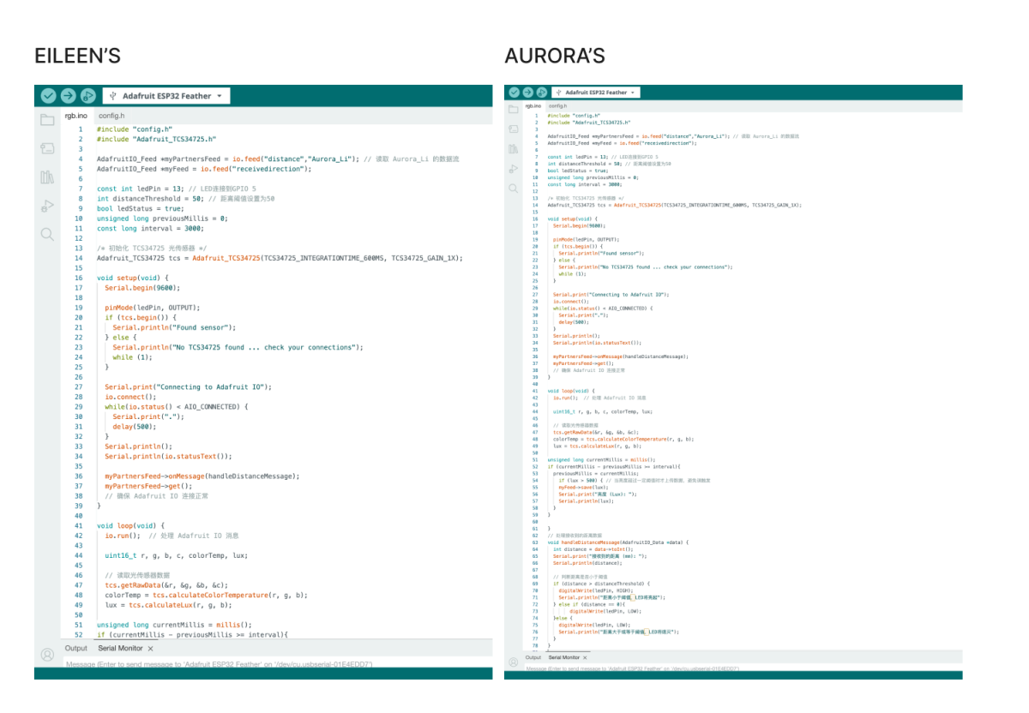1029x713 pixels.
Task: Start the debugger from Eileen's top toolbar
Action: pos(87,96)
